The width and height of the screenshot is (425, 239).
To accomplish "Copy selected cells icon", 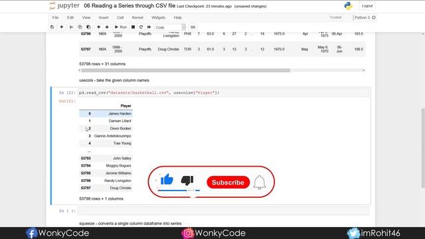I will (80, 27).
